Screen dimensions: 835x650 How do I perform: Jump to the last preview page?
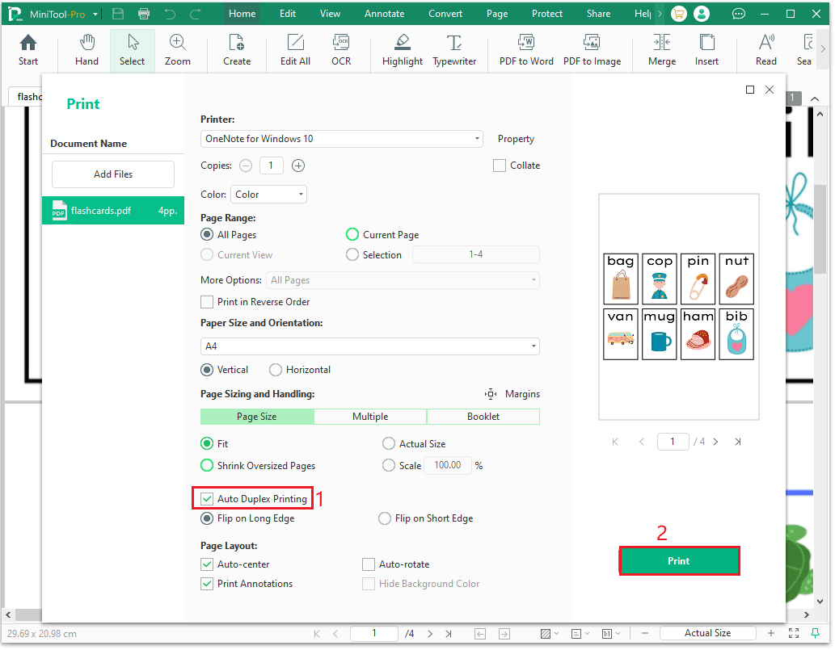(737, 442)
